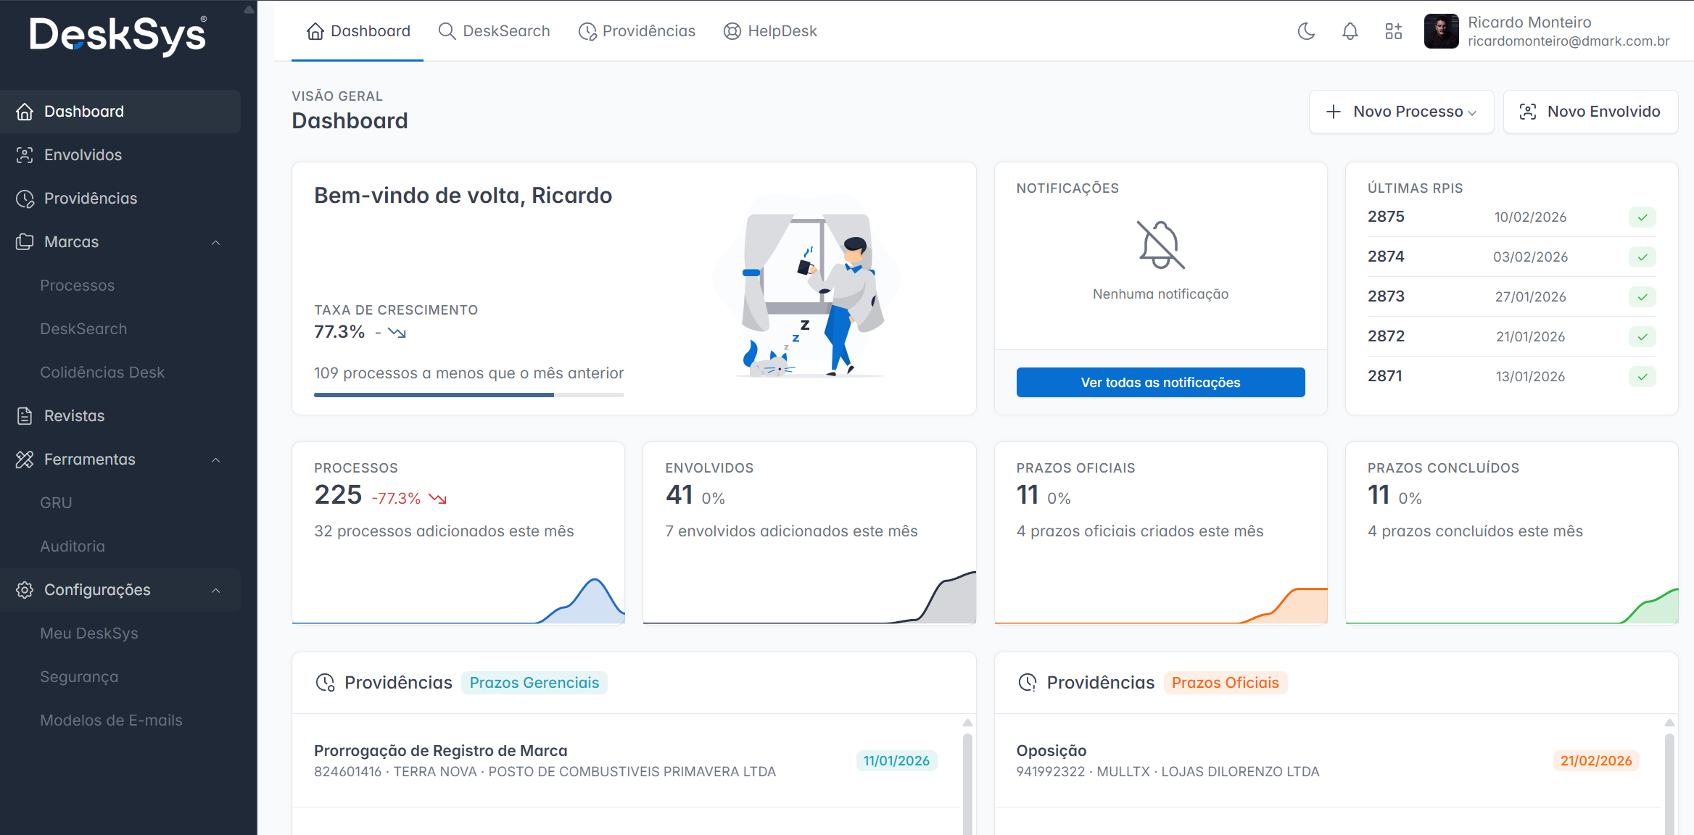The height and width of the screenshot is (835, 1694).
Task: Toggle dark mode moon icon
Action: (1306, 31)
